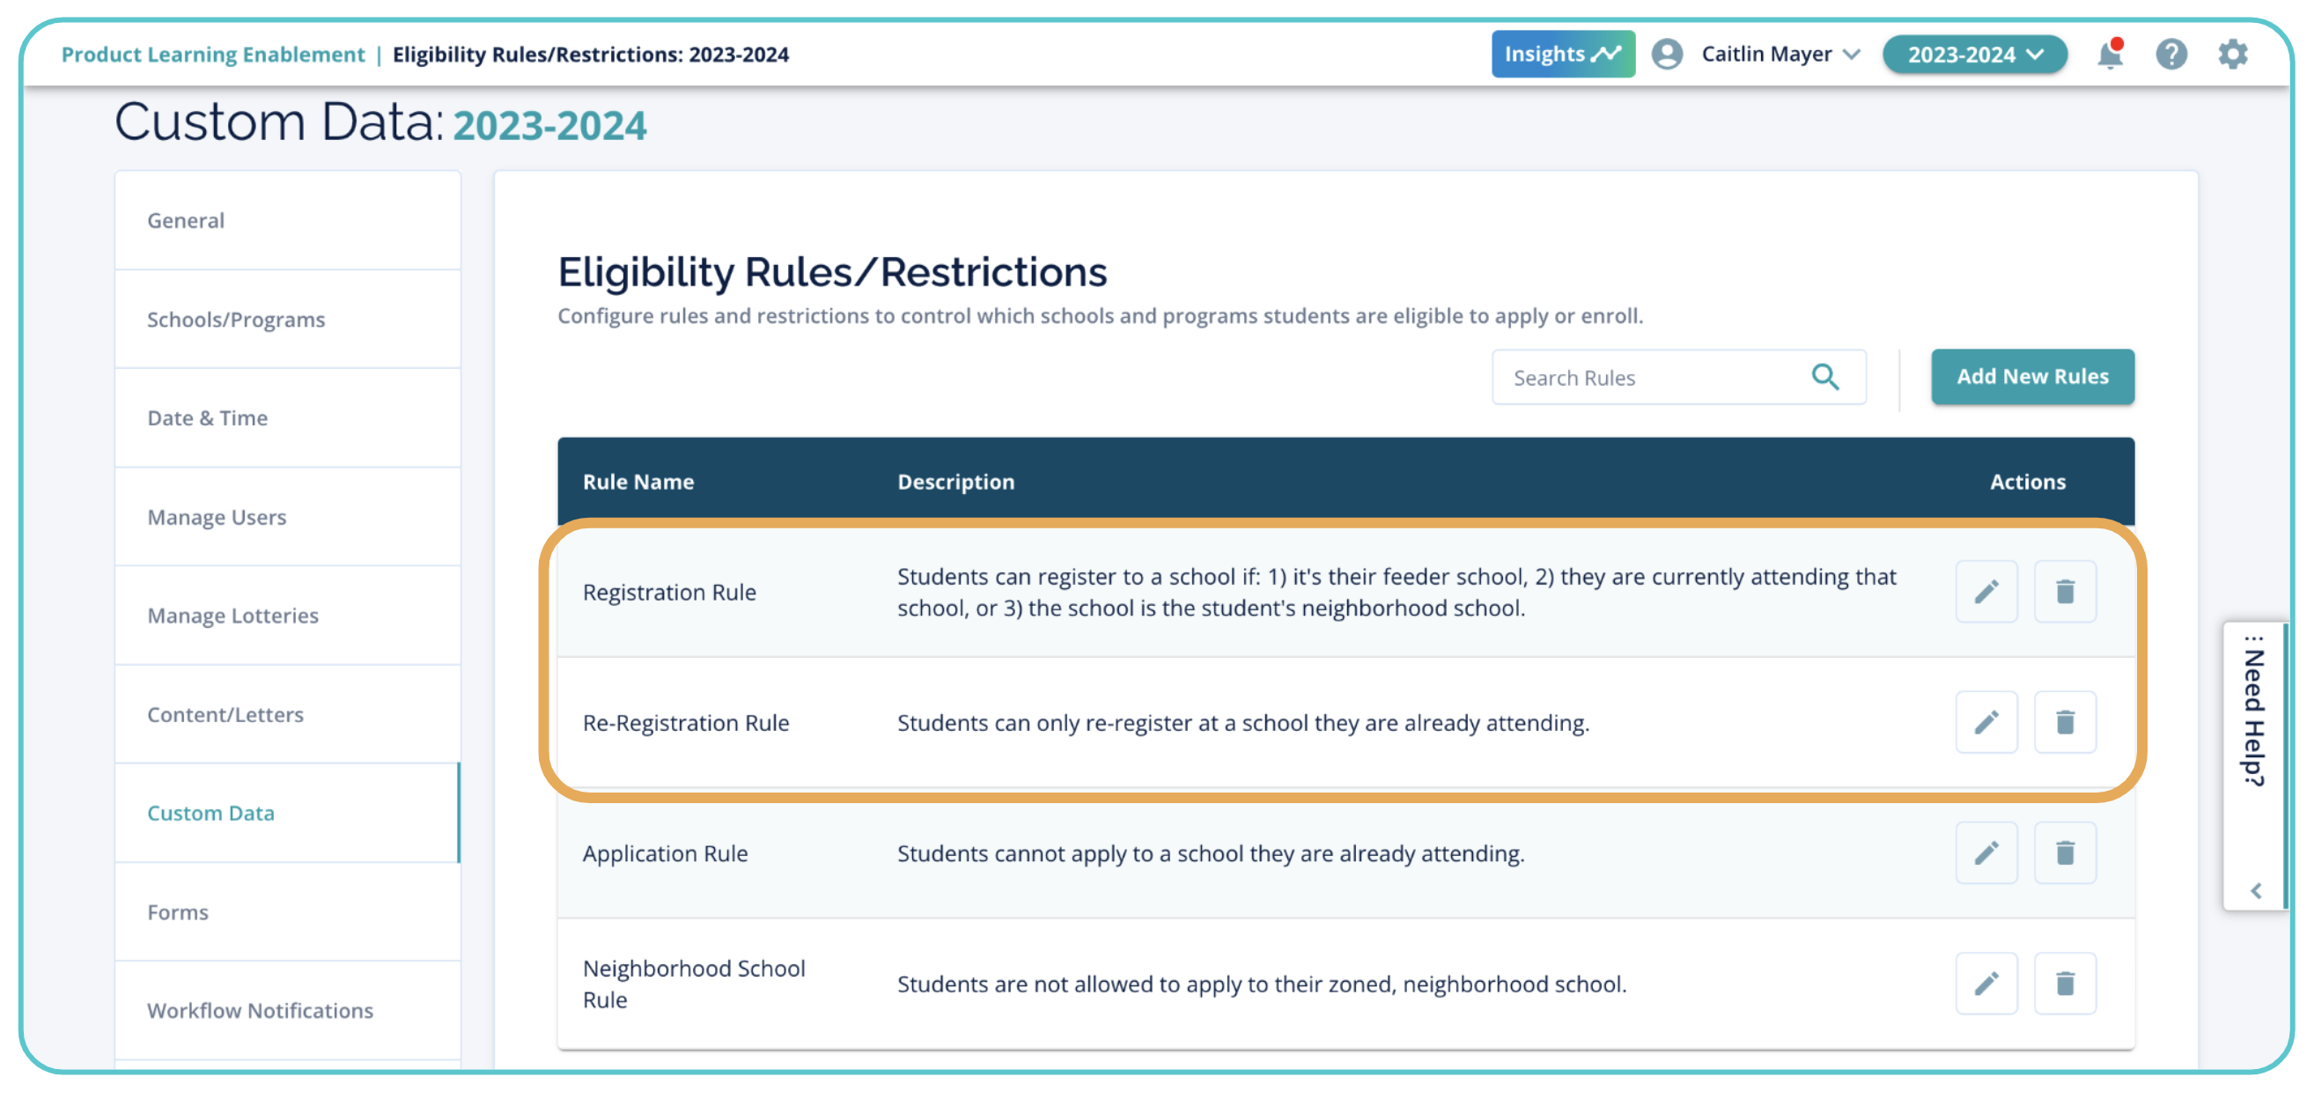Go to Schools/Programs in sidebar
Screen dimensions: 2314x1099
click(x=236, y=319)
